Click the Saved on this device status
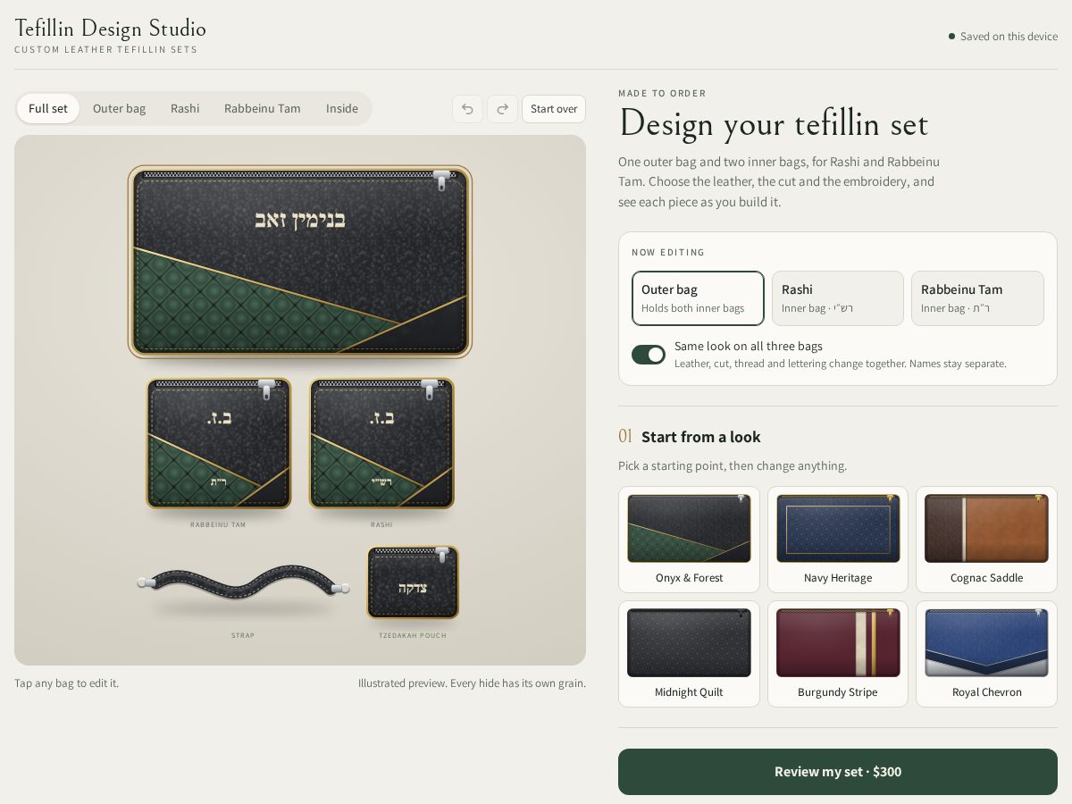 point(1003,37)
